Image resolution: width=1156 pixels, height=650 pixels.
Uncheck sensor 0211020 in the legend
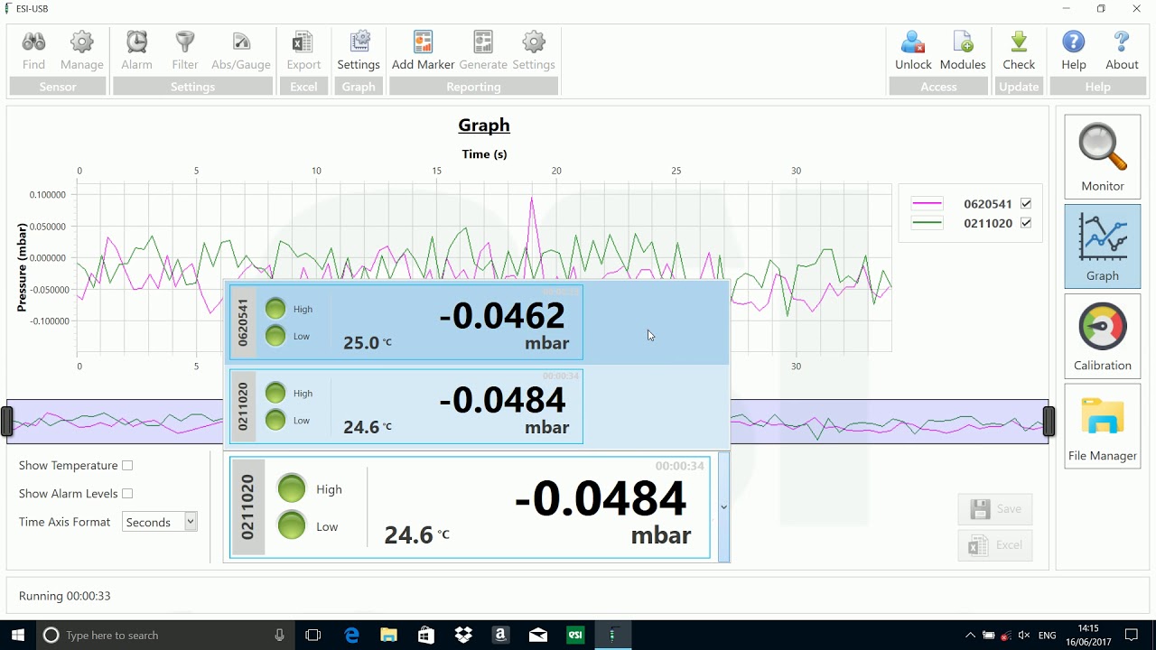pyautogui.click(x=1026, y=223)
